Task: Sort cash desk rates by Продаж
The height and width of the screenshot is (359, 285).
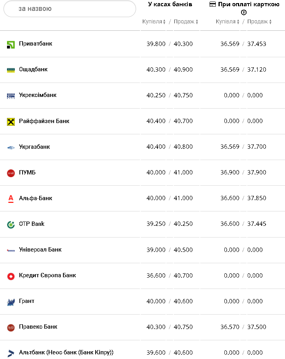Action: [x=186, y=22]
